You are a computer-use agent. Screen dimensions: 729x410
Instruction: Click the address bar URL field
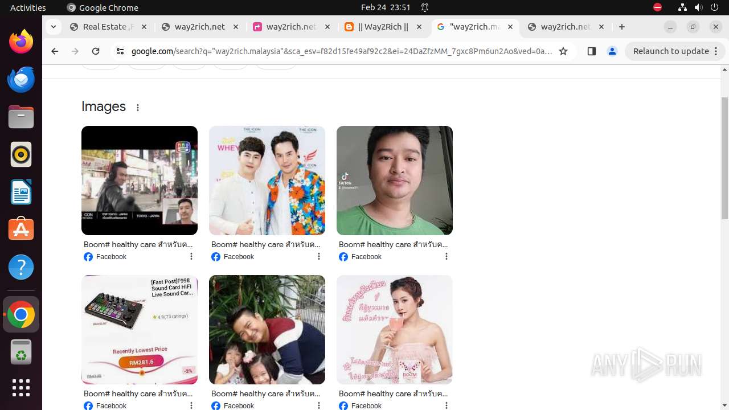point(342,51)
